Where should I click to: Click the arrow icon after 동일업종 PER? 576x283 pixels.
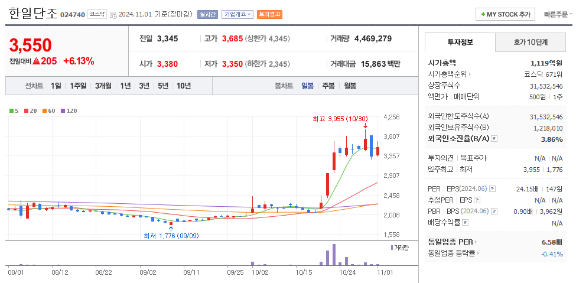click(476, 242)
